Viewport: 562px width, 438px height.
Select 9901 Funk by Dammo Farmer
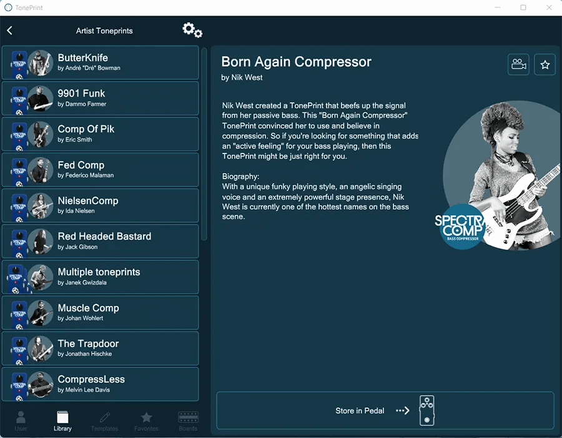100,98
